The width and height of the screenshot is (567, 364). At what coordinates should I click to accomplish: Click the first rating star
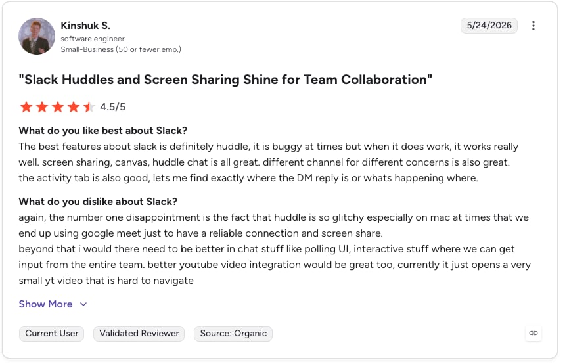point(26,107)
